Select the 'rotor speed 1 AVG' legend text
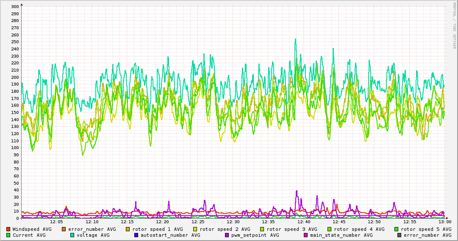 (158, 229)
